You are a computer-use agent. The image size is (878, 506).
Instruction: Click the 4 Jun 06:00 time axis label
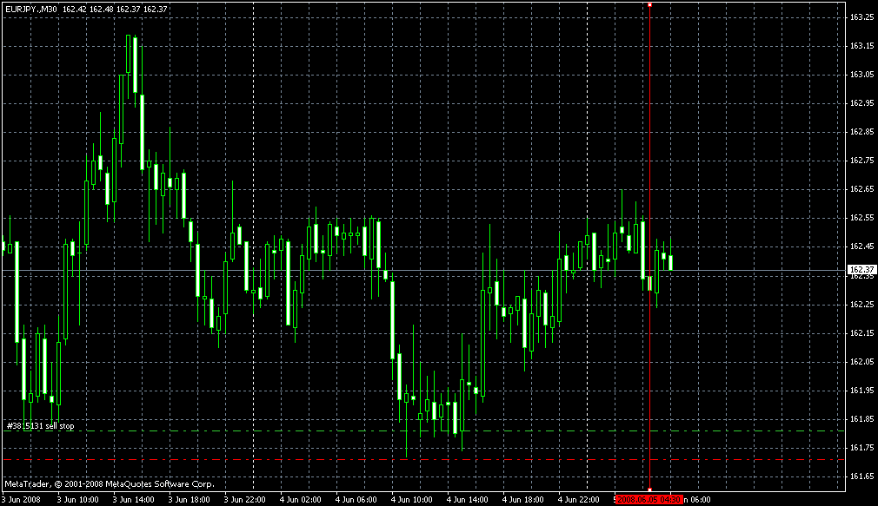coord(356,499)
